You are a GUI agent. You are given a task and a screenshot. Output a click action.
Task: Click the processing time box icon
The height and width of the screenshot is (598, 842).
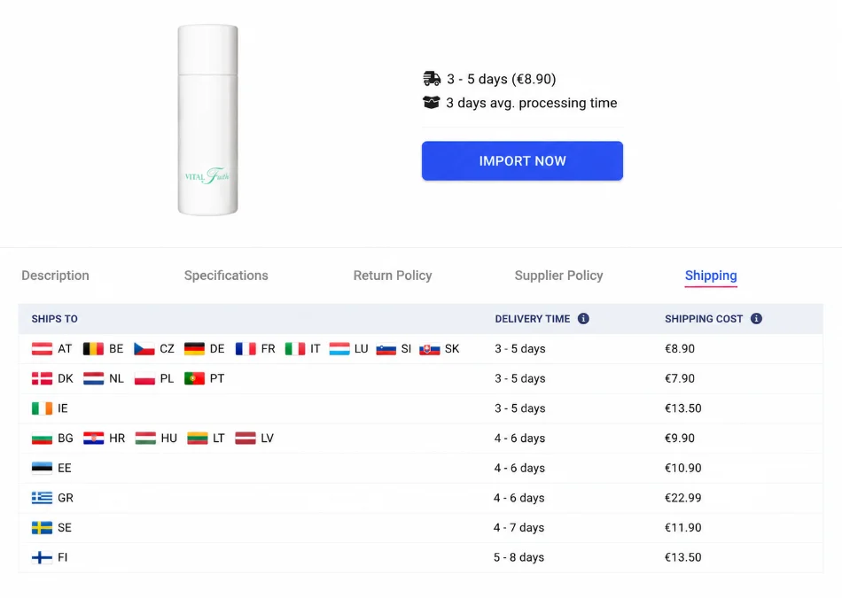click(x=432, y=102)
